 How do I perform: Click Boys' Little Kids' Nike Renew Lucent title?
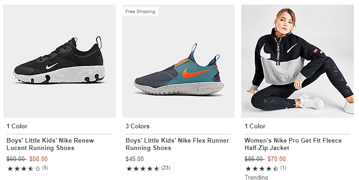tap(50, 144)
